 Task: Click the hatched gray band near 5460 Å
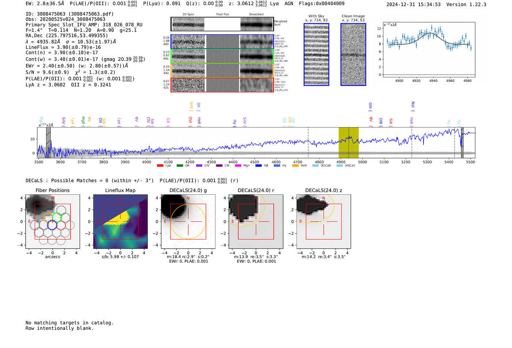click(462, 142)
